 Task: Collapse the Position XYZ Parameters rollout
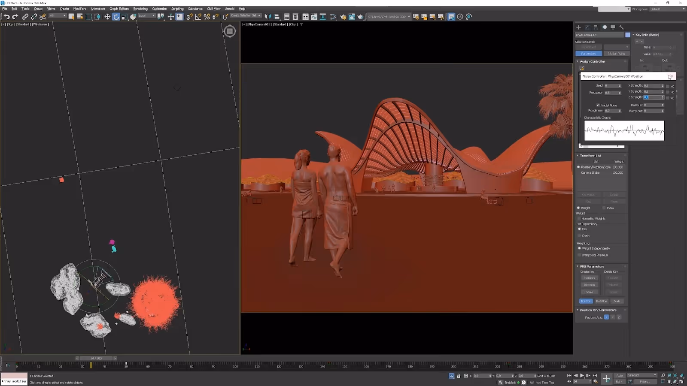click(x=578, y=310)
